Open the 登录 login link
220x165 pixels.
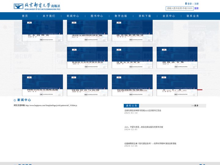[x=189, y=4]
